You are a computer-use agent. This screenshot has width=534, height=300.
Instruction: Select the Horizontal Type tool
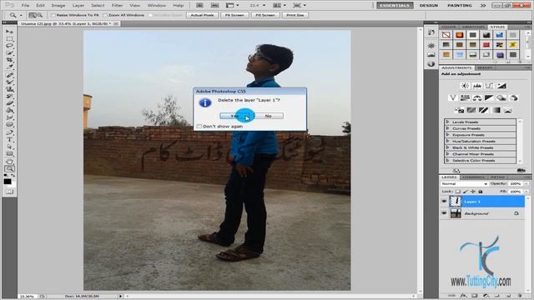click(x=9, y=139)
